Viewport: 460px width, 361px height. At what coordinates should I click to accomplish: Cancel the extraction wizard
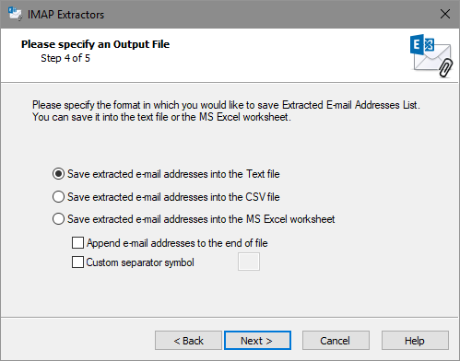pos(336,341)
